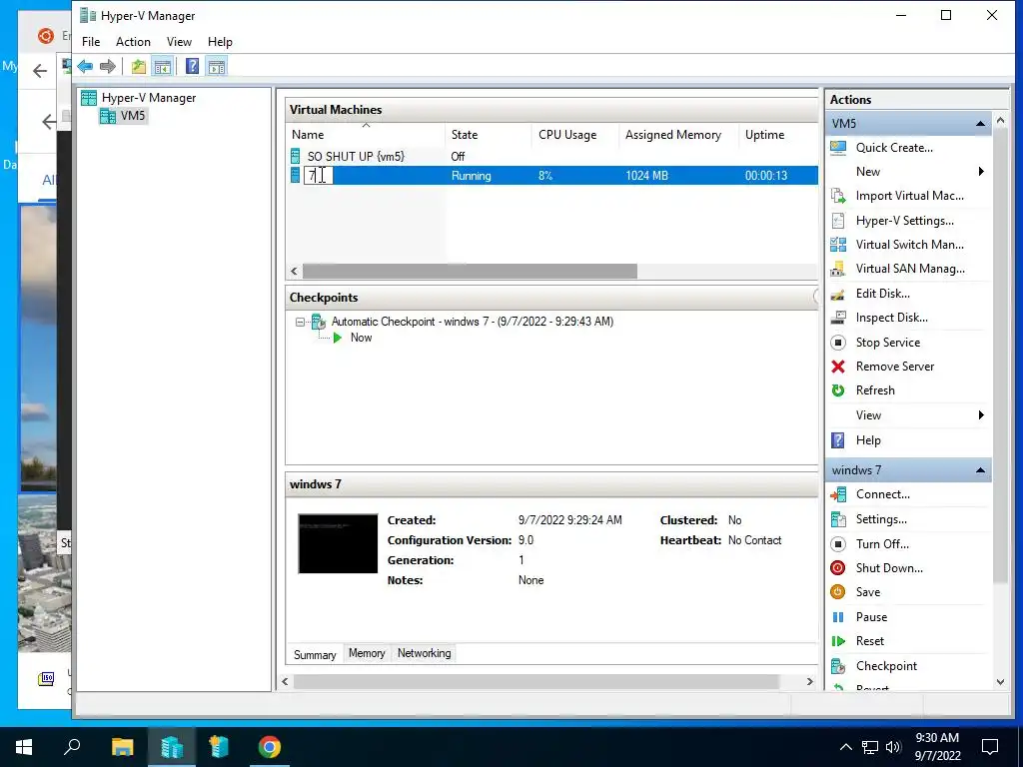This screenshot has width=1023, height=767.
Task: Click the Virtual Machines horizontal scrollbar
Action: 470,272
